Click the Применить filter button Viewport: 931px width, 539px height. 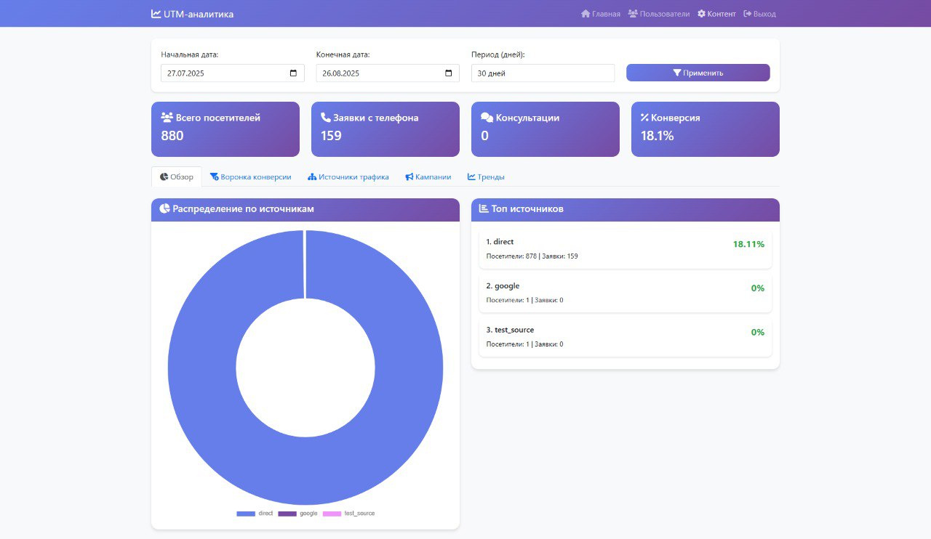coord(698,73)
